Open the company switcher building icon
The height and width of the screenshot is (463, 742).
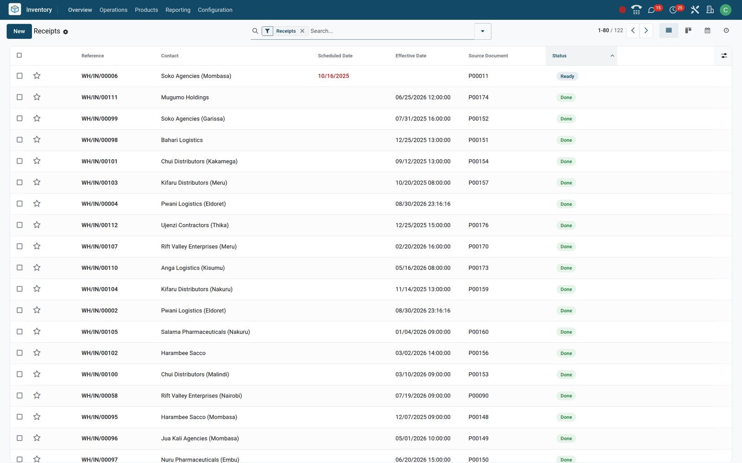point(710,10)
